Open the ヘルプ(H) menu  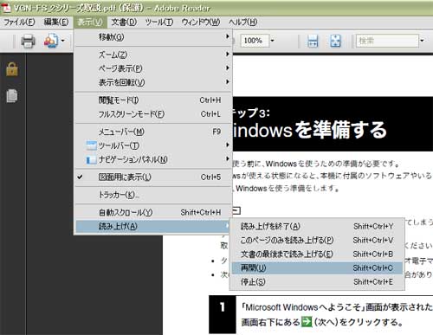pyautogui.click(x=242, y=22)
